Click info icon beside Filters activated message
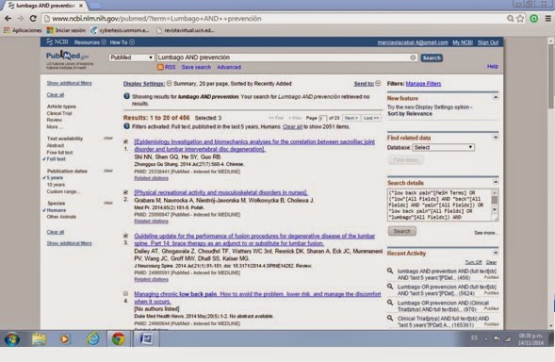 click(126, 126)
